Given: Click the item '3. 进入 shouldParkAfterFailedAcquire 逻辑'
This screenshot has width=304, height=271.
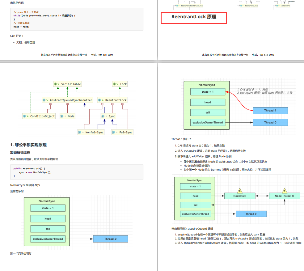Looking at the screenshot, I should (238, 243).
